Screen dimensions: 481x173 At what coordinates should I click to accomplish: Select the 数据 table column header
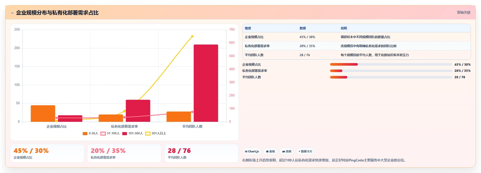click(303, 28)
